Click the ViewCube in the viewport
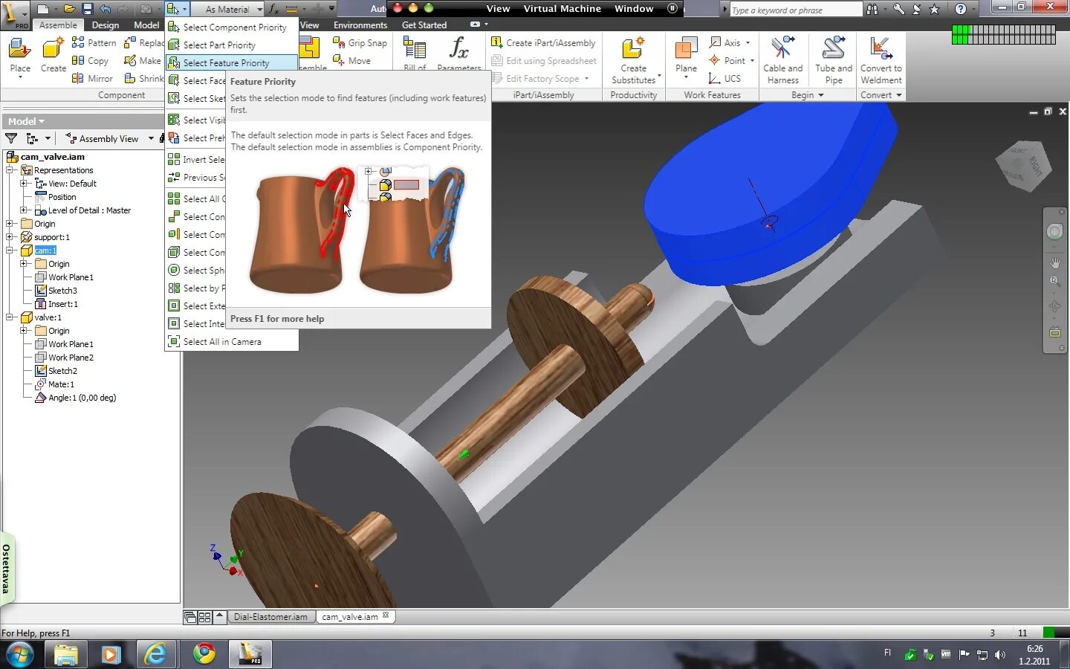 click(x=1025, y=165)
